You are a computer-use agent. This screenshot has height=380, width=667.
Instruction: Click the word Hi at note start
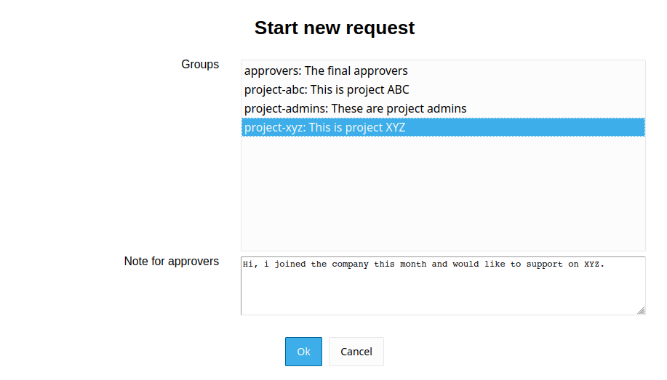point(248,264)
